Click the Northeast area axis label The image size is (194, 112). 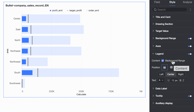point(15,51)
